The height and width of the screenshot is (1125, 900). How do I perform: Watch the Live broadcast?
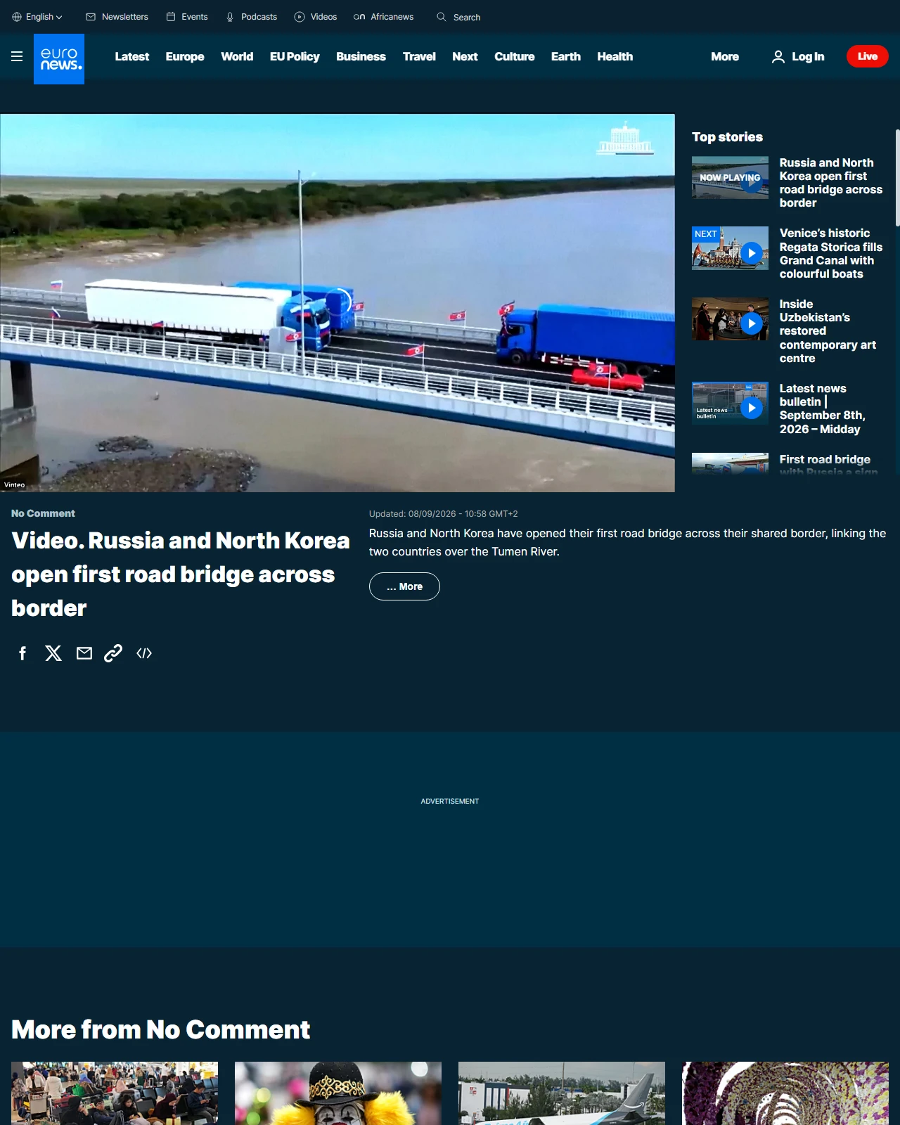pos(868,56)
